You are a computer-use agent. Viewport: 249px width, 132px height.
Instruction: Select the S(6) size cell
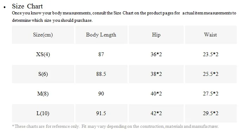point(43,74)
